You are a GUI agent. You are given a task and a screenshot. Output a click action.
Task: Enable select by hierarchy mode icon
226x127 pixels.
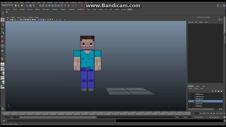28,6
